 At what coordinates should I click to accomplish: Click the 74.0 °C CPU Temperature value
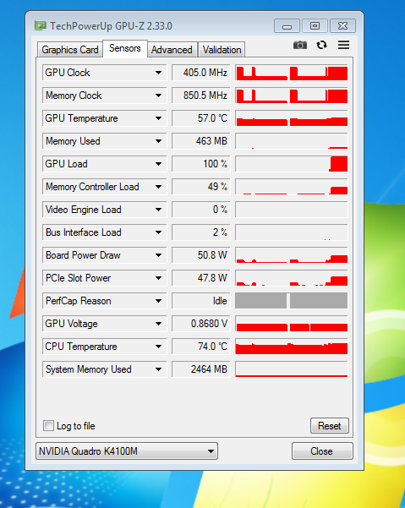[201, 347]
